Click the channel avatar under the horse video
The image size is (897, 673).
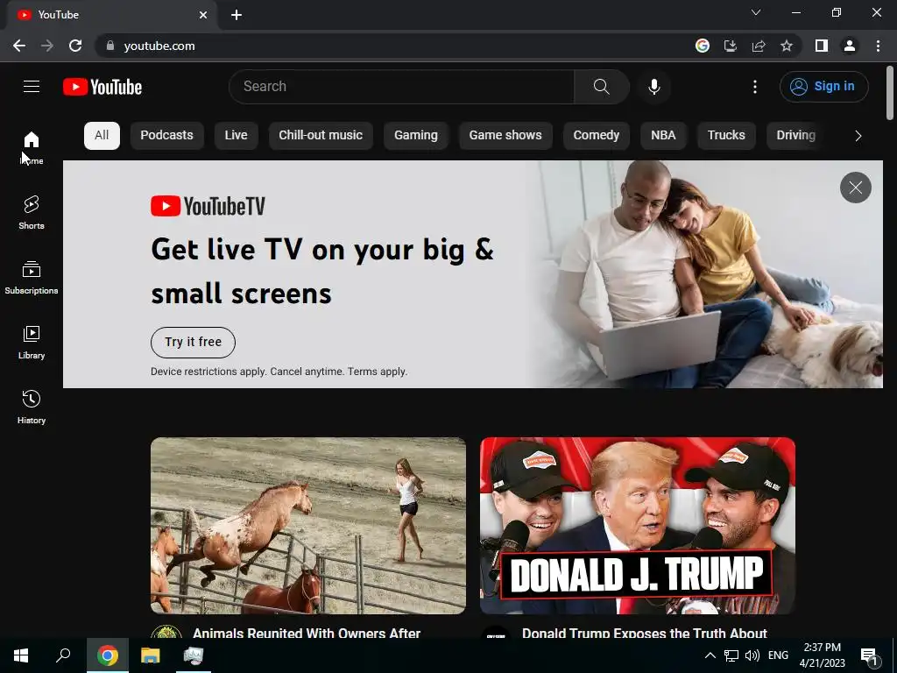tap(166, 632)
